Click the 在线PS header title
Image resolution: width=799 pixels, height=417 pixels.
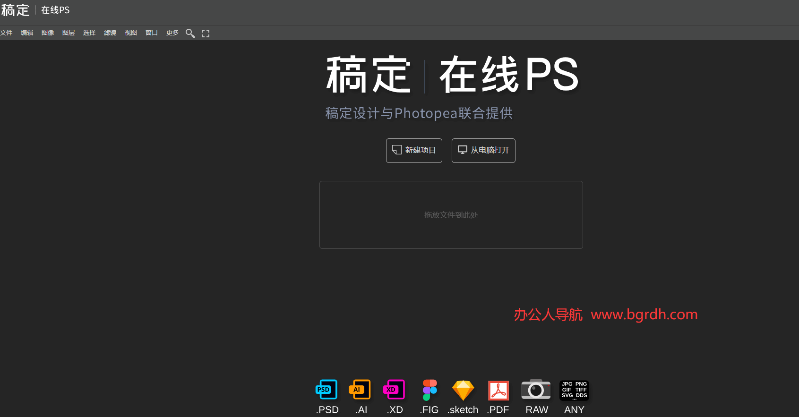[x=55, y=10]
